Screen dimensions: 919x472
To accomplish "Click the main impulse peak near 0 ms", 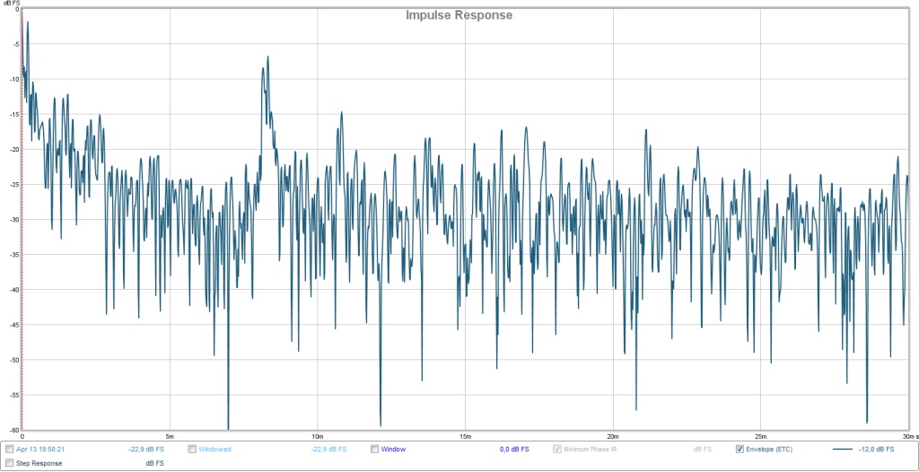I will coord(28,23).
